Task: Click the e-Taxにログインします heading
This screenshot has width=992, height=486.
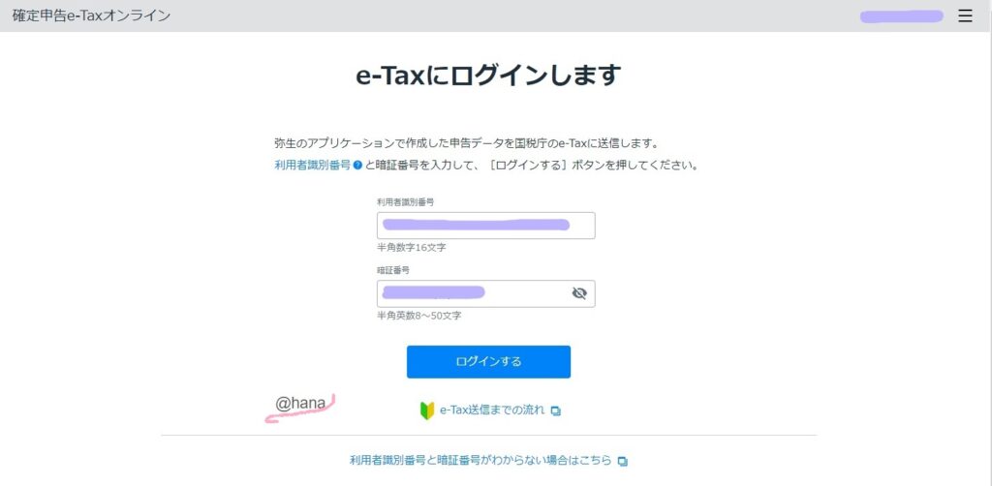Action: (488, 76)
